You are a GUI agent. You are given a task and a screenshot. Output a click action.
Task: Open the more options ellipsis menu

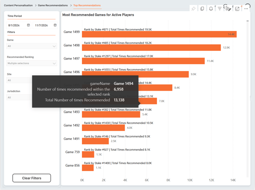(246, 9)
